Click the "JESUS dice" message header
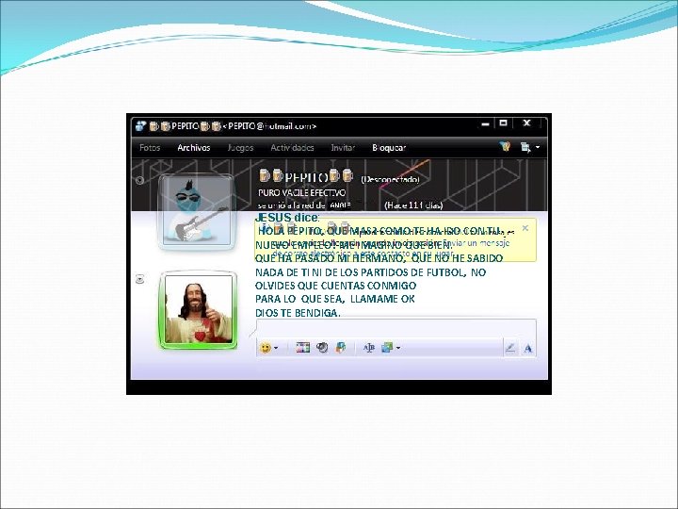 pyautogui.click(x=287, y=218)
